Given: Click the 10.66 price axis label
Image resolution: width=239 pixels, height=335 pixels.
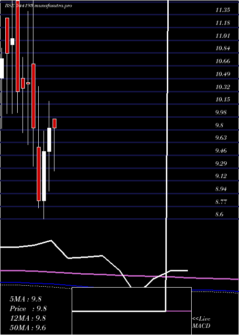Looking at the screenshot, I should [x=223, y=61].
